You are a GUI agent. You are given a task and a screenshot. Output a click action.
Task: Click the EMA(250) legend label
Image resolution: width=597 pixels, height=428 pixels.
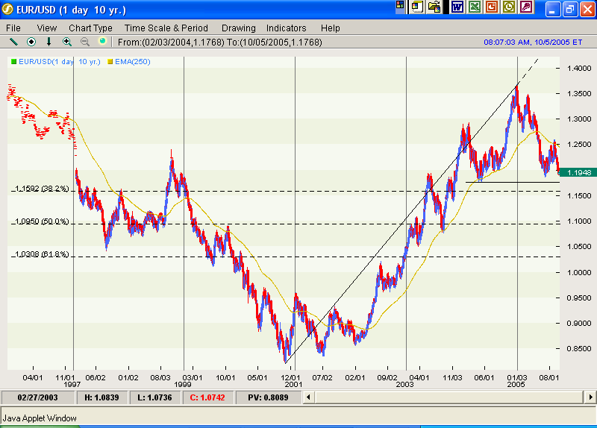(x=133, y=61)
